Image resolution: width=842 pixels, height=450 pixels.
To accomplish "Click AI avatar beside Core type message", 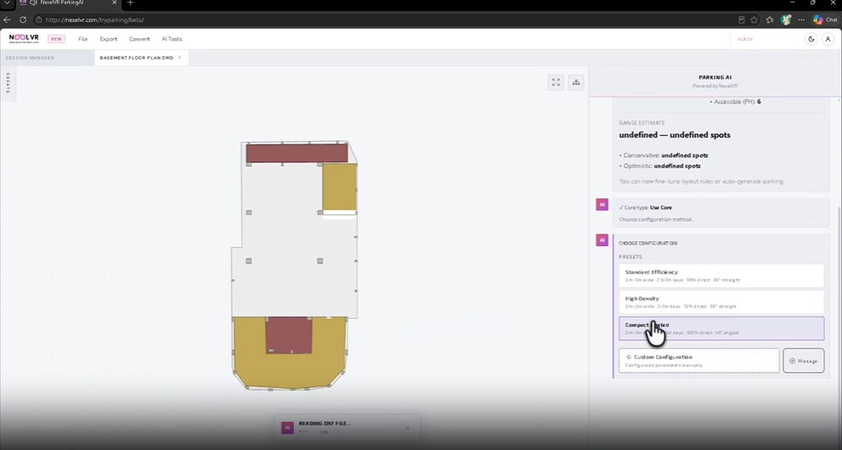I will coord(602,205).
